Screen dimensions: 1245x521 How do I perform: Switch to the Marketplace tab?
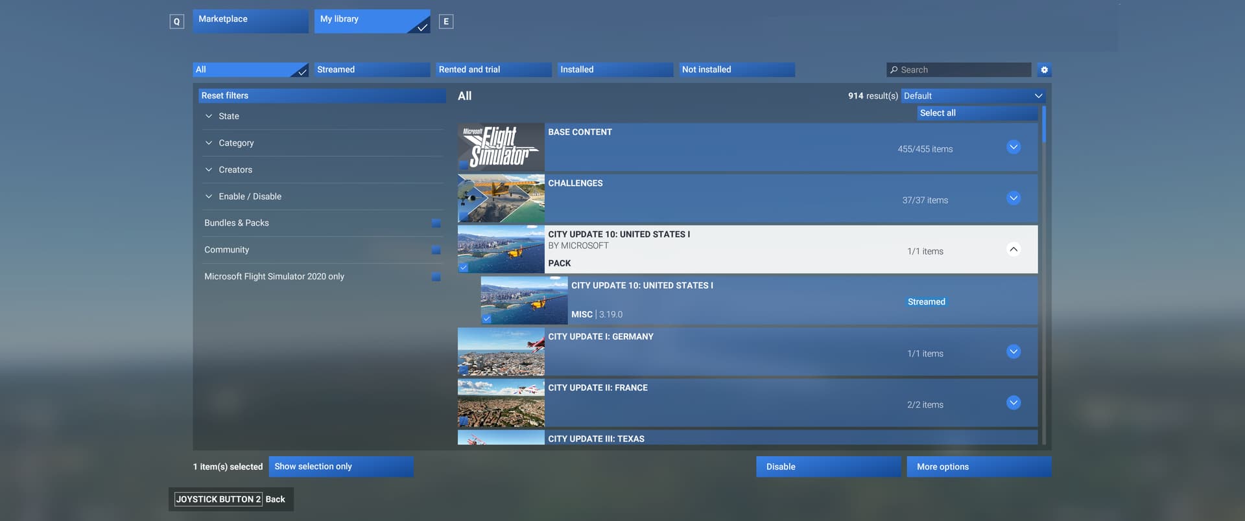(x=250, y=21)
